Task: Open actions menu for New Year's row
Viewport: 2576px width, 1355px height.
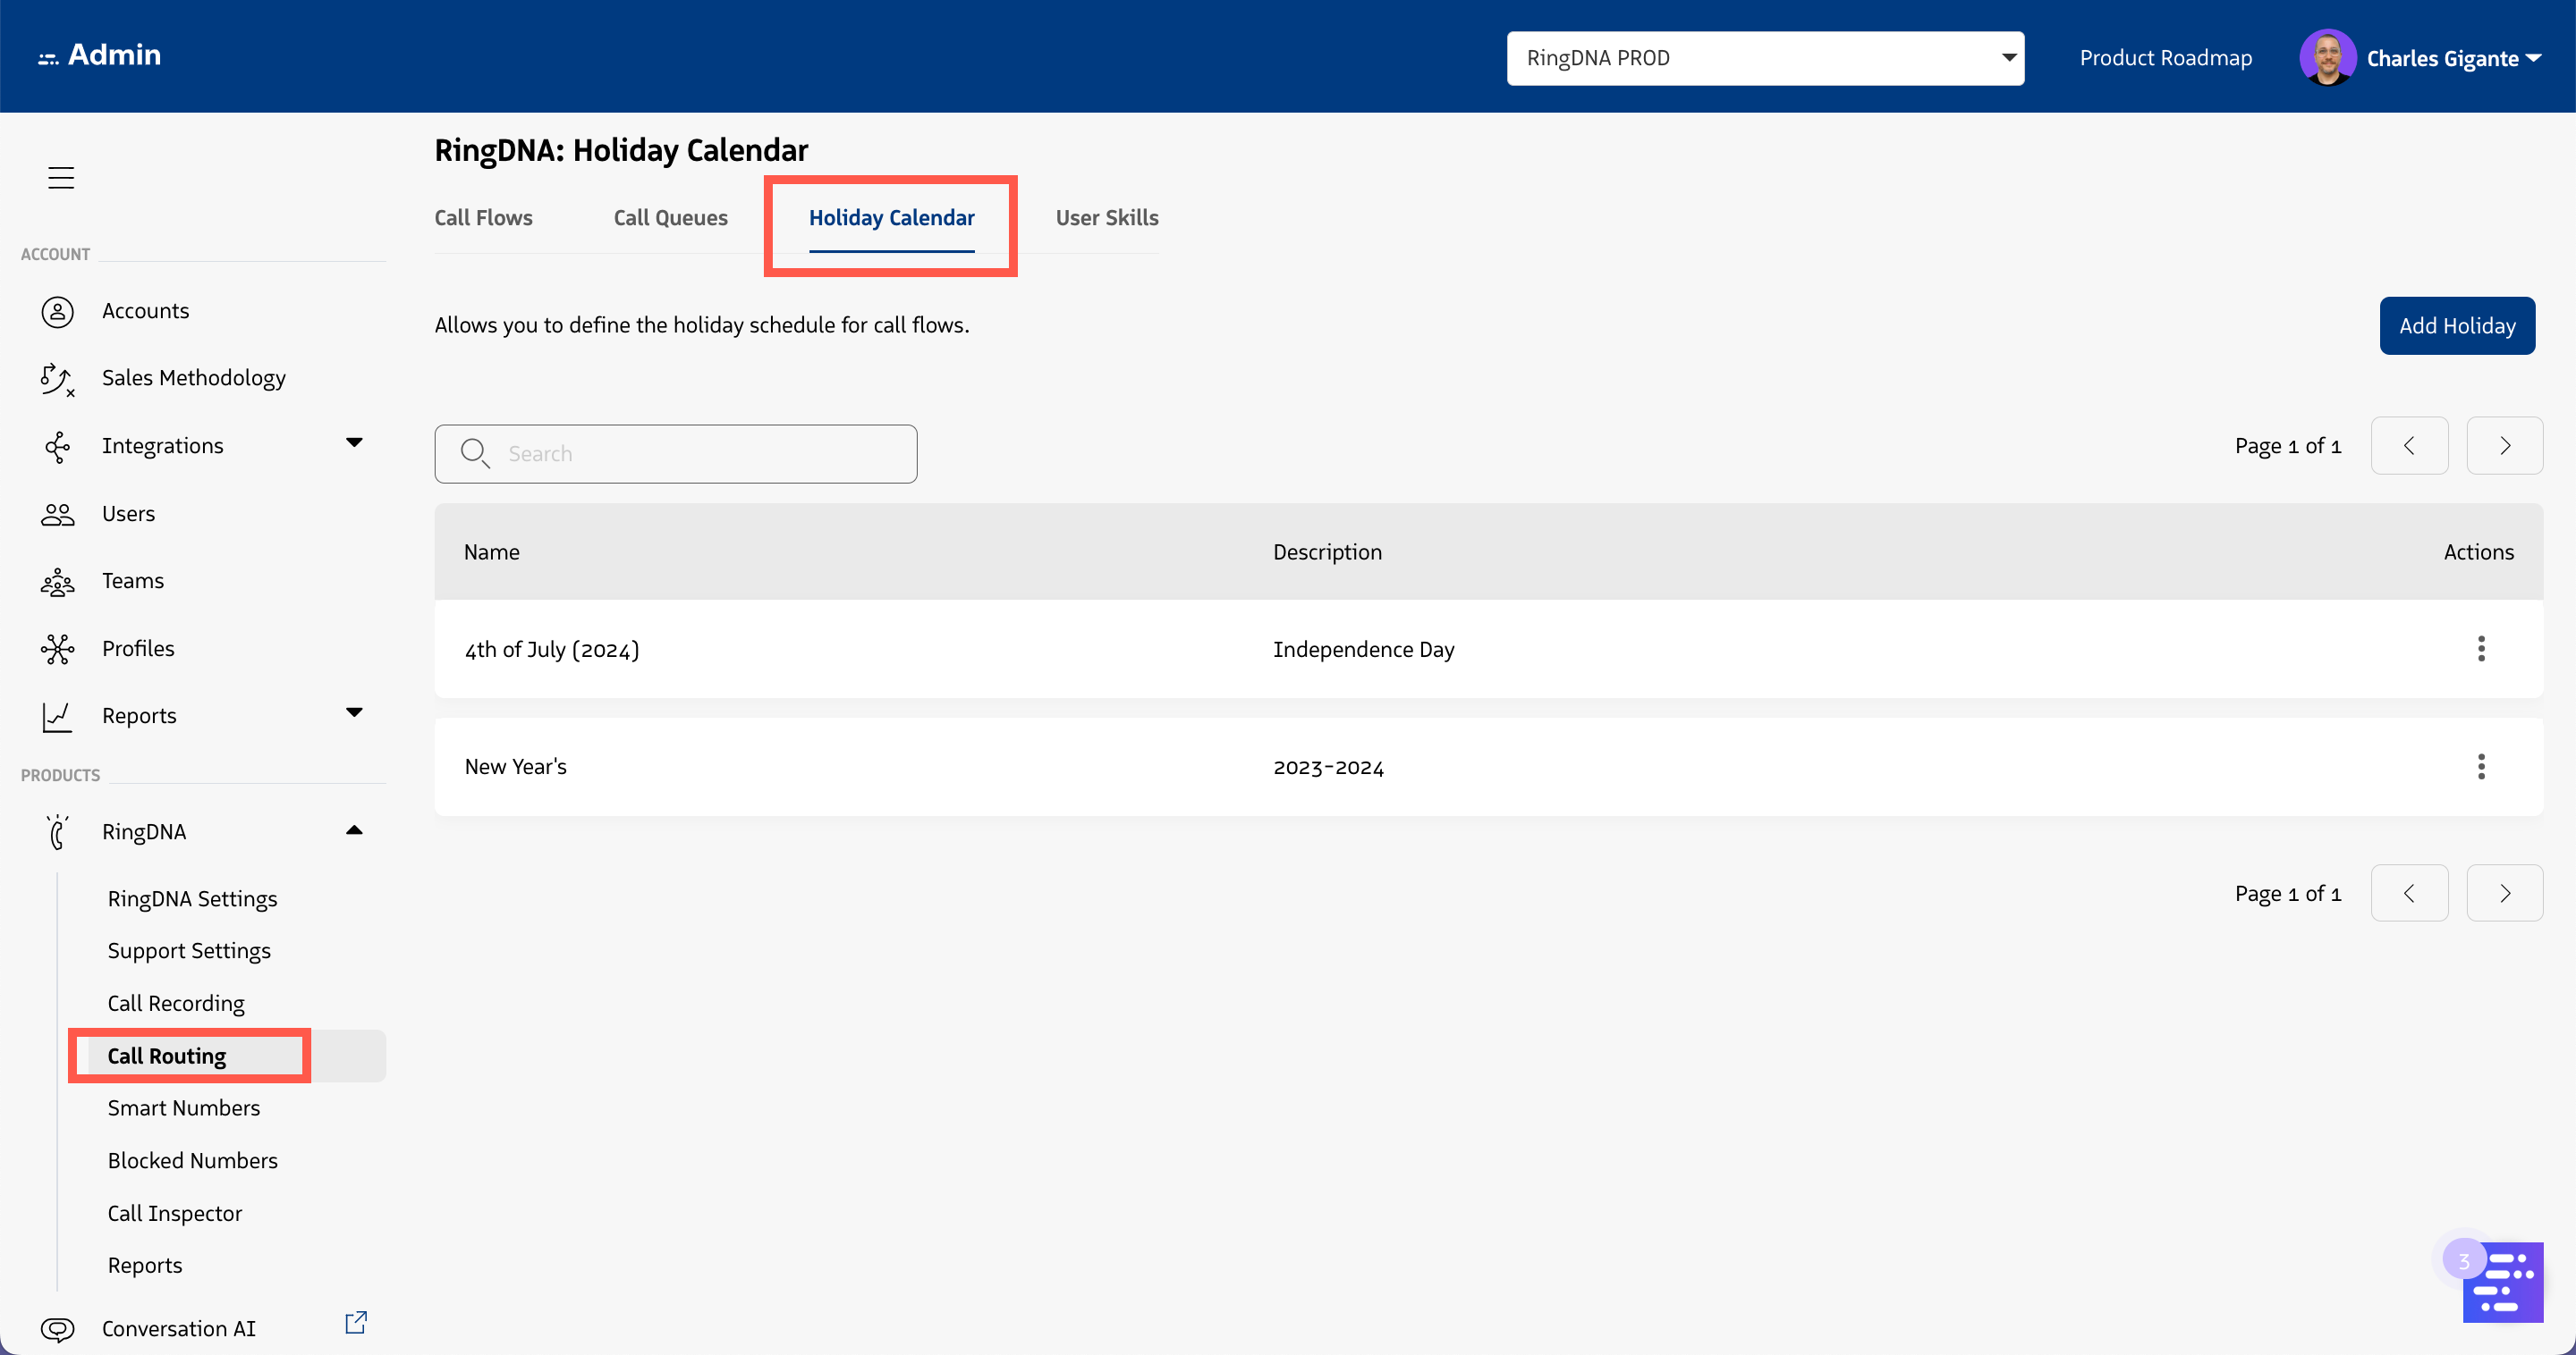Action: tap(2480, 767)
